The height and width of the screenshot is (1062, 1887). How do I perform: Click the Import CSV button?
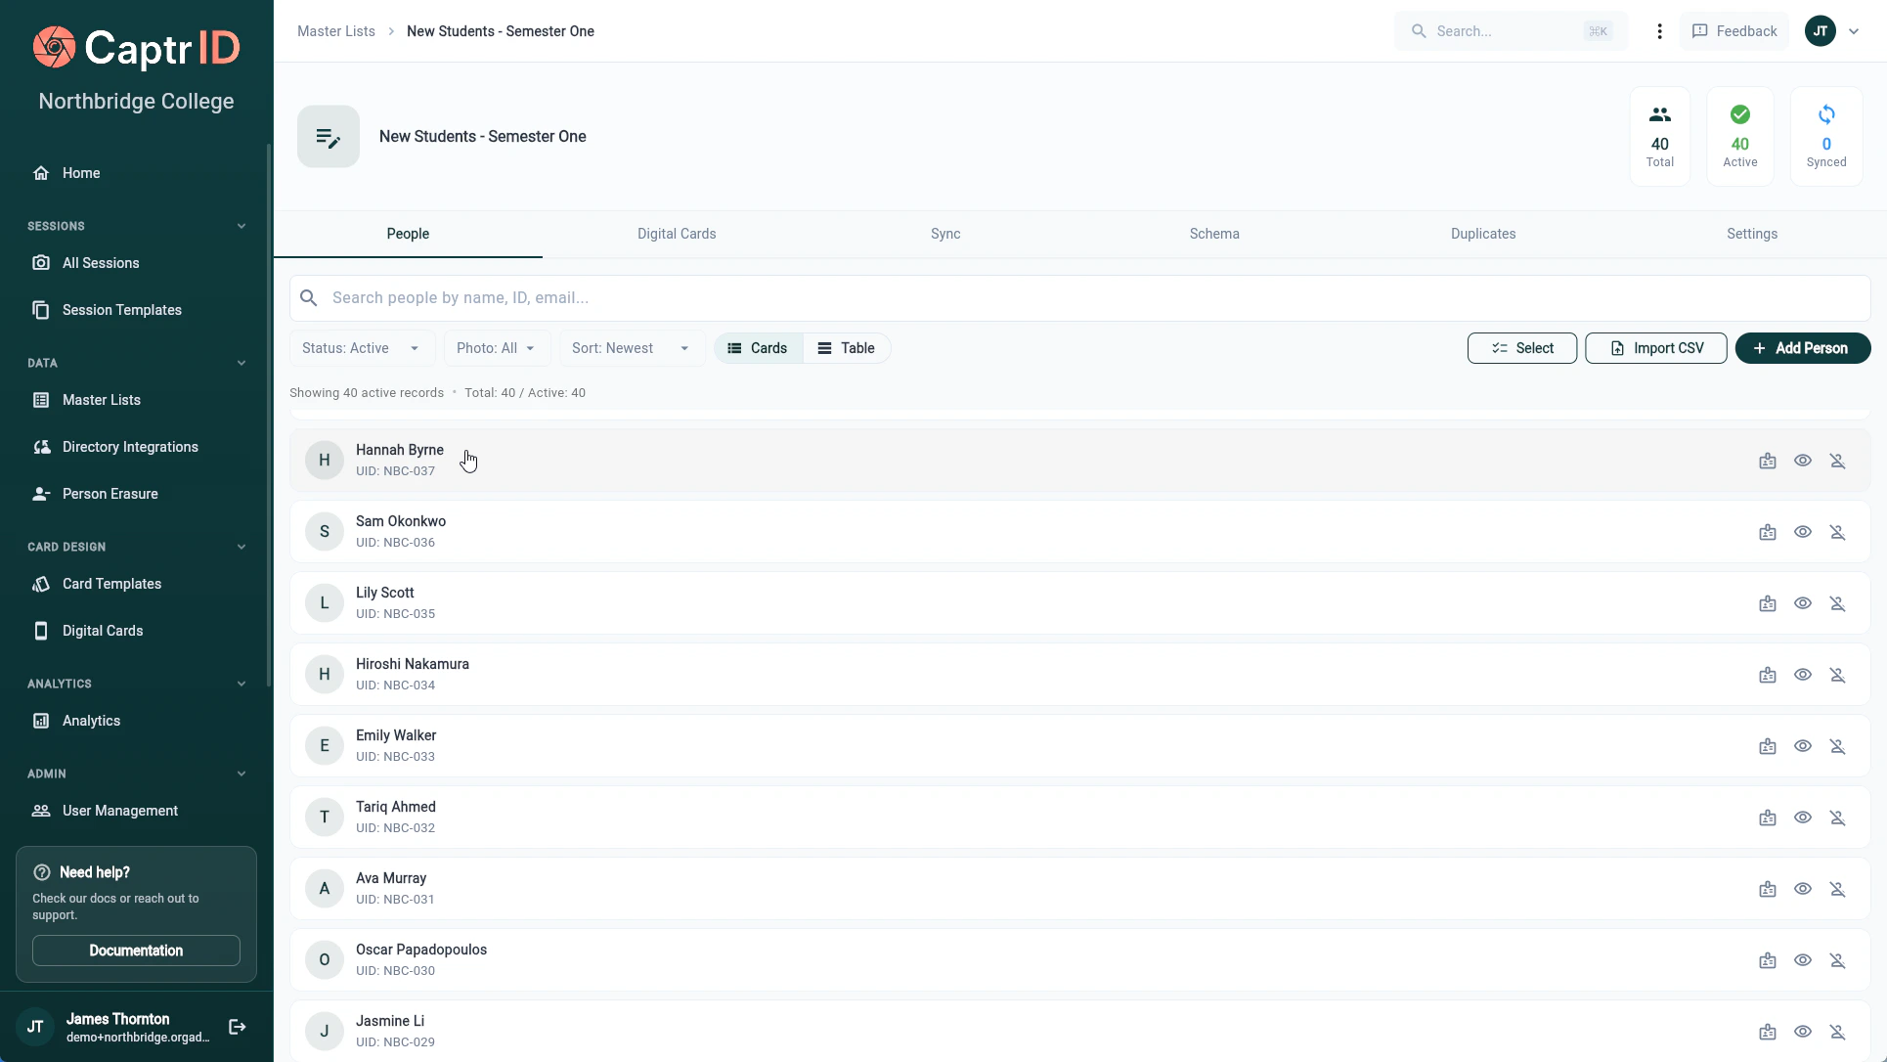[x=1655, y=348]
